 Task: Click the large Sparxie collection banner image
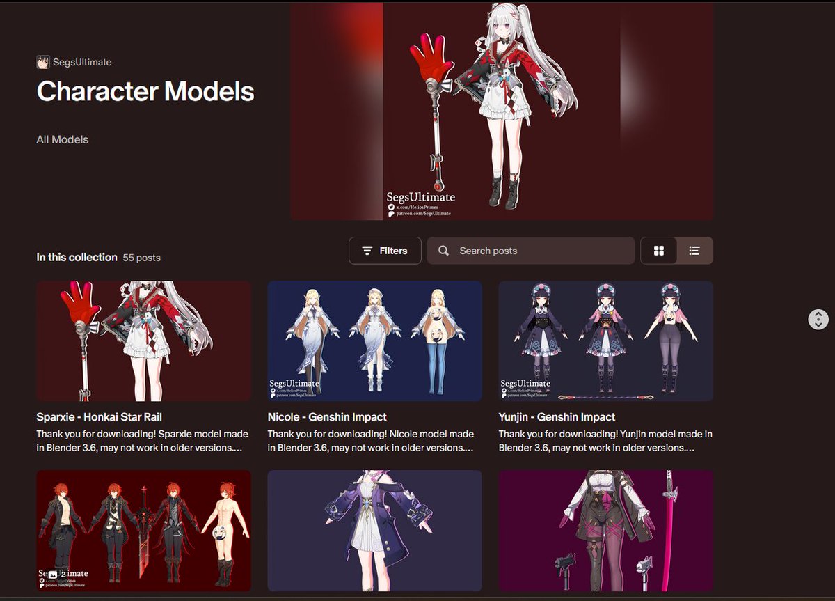click(x=502, y=111)
